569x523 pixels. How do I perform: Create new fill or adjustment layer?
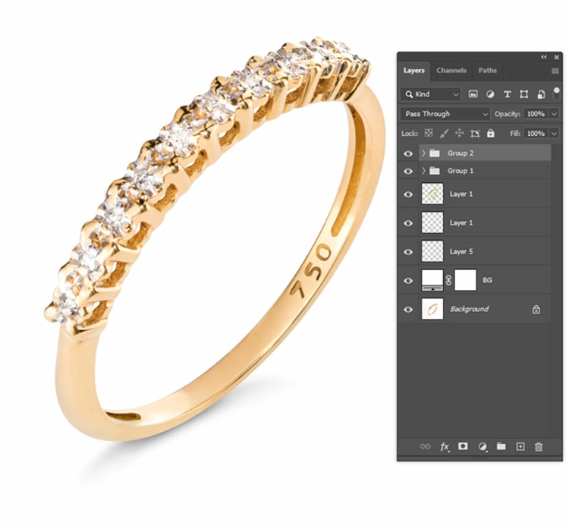point(483,446)
